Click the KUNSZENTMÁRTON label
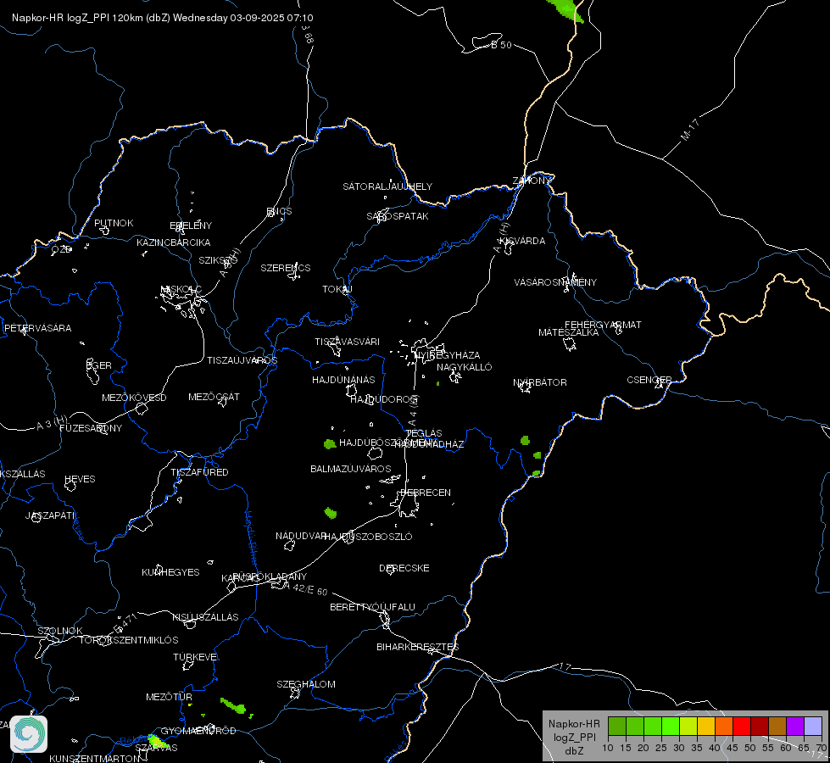 pyautogui.click(x=95, y=758)
